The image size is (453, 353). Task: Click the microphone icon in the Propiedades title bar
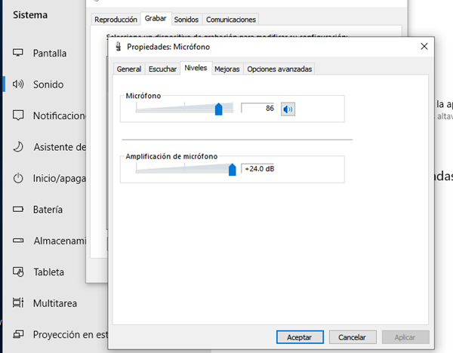119,47
